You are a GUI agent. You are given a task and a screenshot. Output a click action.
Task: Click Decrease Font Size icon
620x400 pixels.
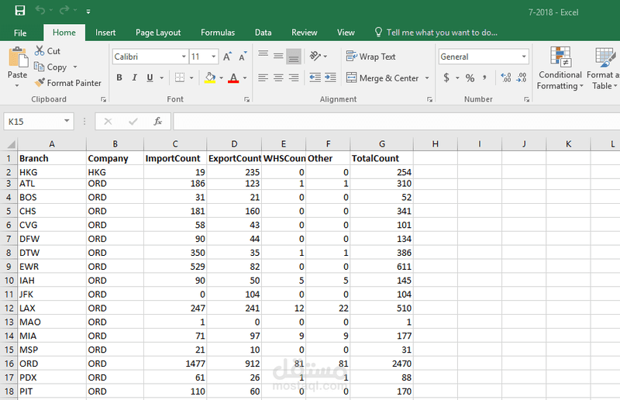coord(243,57)
